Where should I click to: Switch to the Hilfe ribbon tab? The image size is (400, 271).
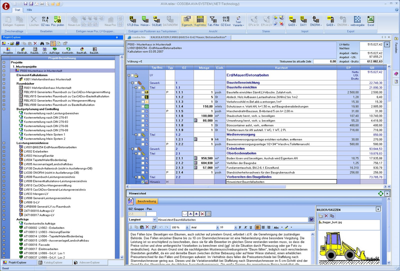pos(29,10)
